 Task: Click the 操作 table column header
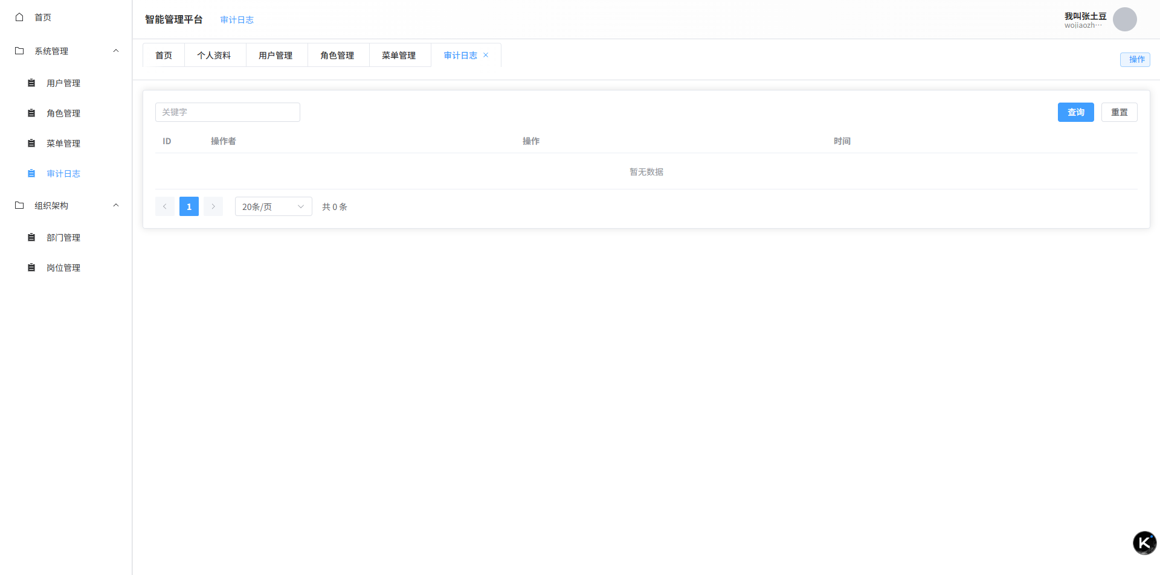point(531,141)
